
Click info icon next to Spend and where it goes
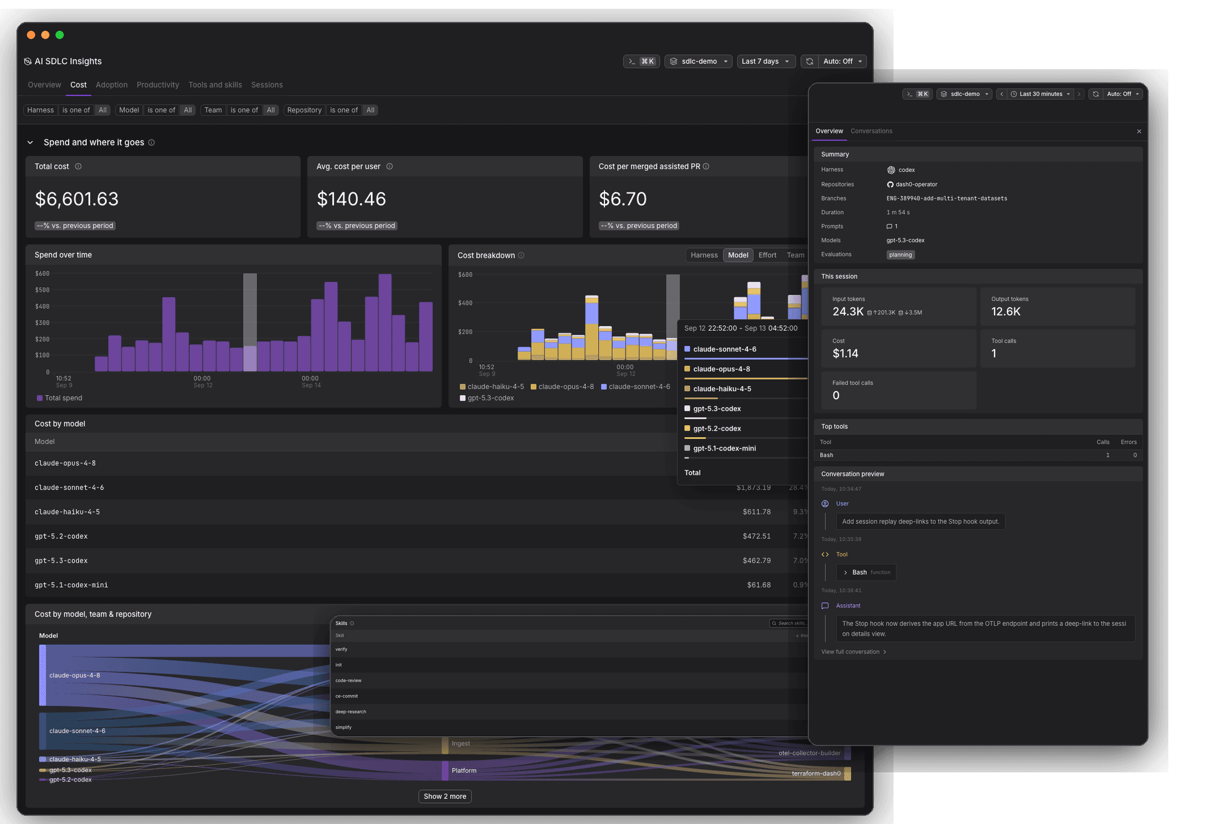point(152,143)
